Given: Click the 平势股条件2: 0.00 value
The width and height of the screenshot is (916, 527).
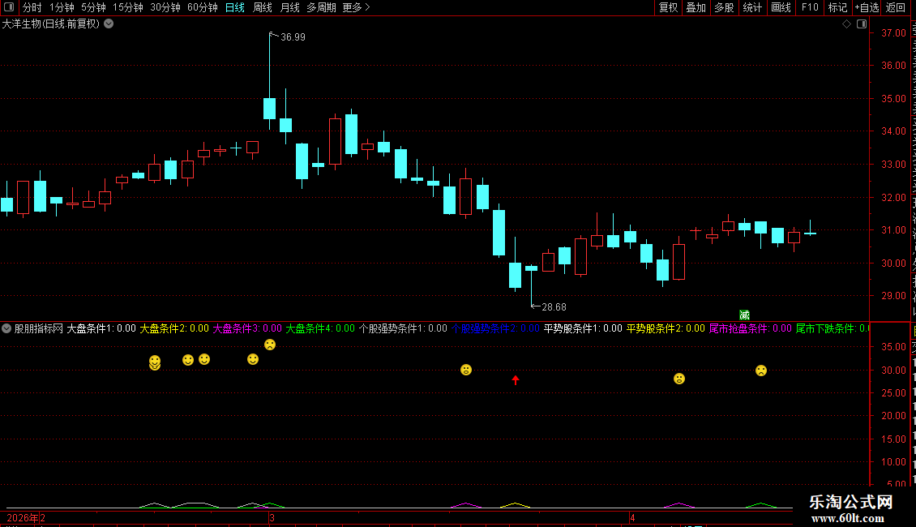Looking at the screenshot, I should click(666, 328).
